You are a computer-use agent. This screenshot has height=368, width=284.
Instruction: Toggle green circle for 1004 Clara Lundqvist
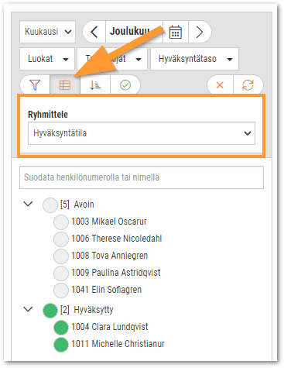point(61,327)
